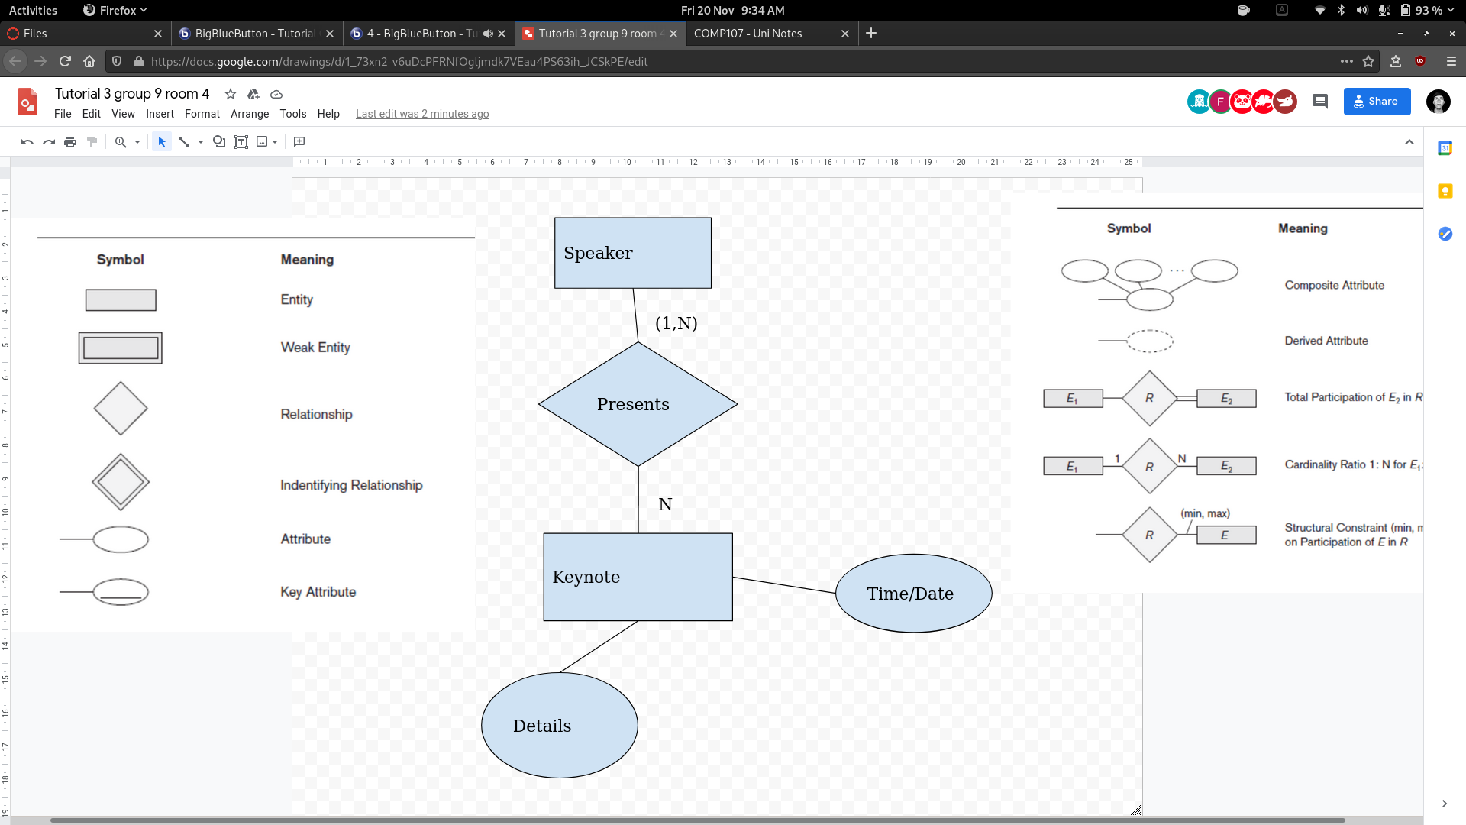1466x825 pixels.
Task: Select the Shape tool
Action: click(x=219, y=142)
